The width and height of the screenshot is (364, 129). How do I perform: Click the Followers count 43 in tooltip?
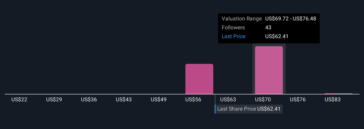coord(268,28)
